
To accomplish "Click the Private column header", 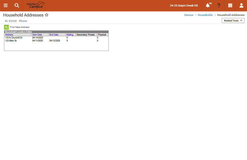I will click(x=92, y=35).
